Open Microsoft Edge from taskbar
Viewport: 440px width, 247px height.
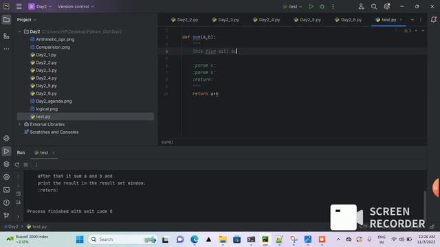point(194,239)
